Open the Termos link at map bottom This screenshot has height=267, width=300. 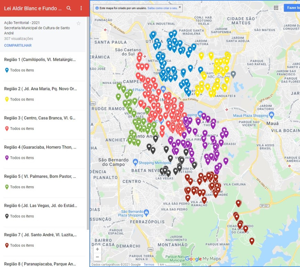[x=149, y=265]
